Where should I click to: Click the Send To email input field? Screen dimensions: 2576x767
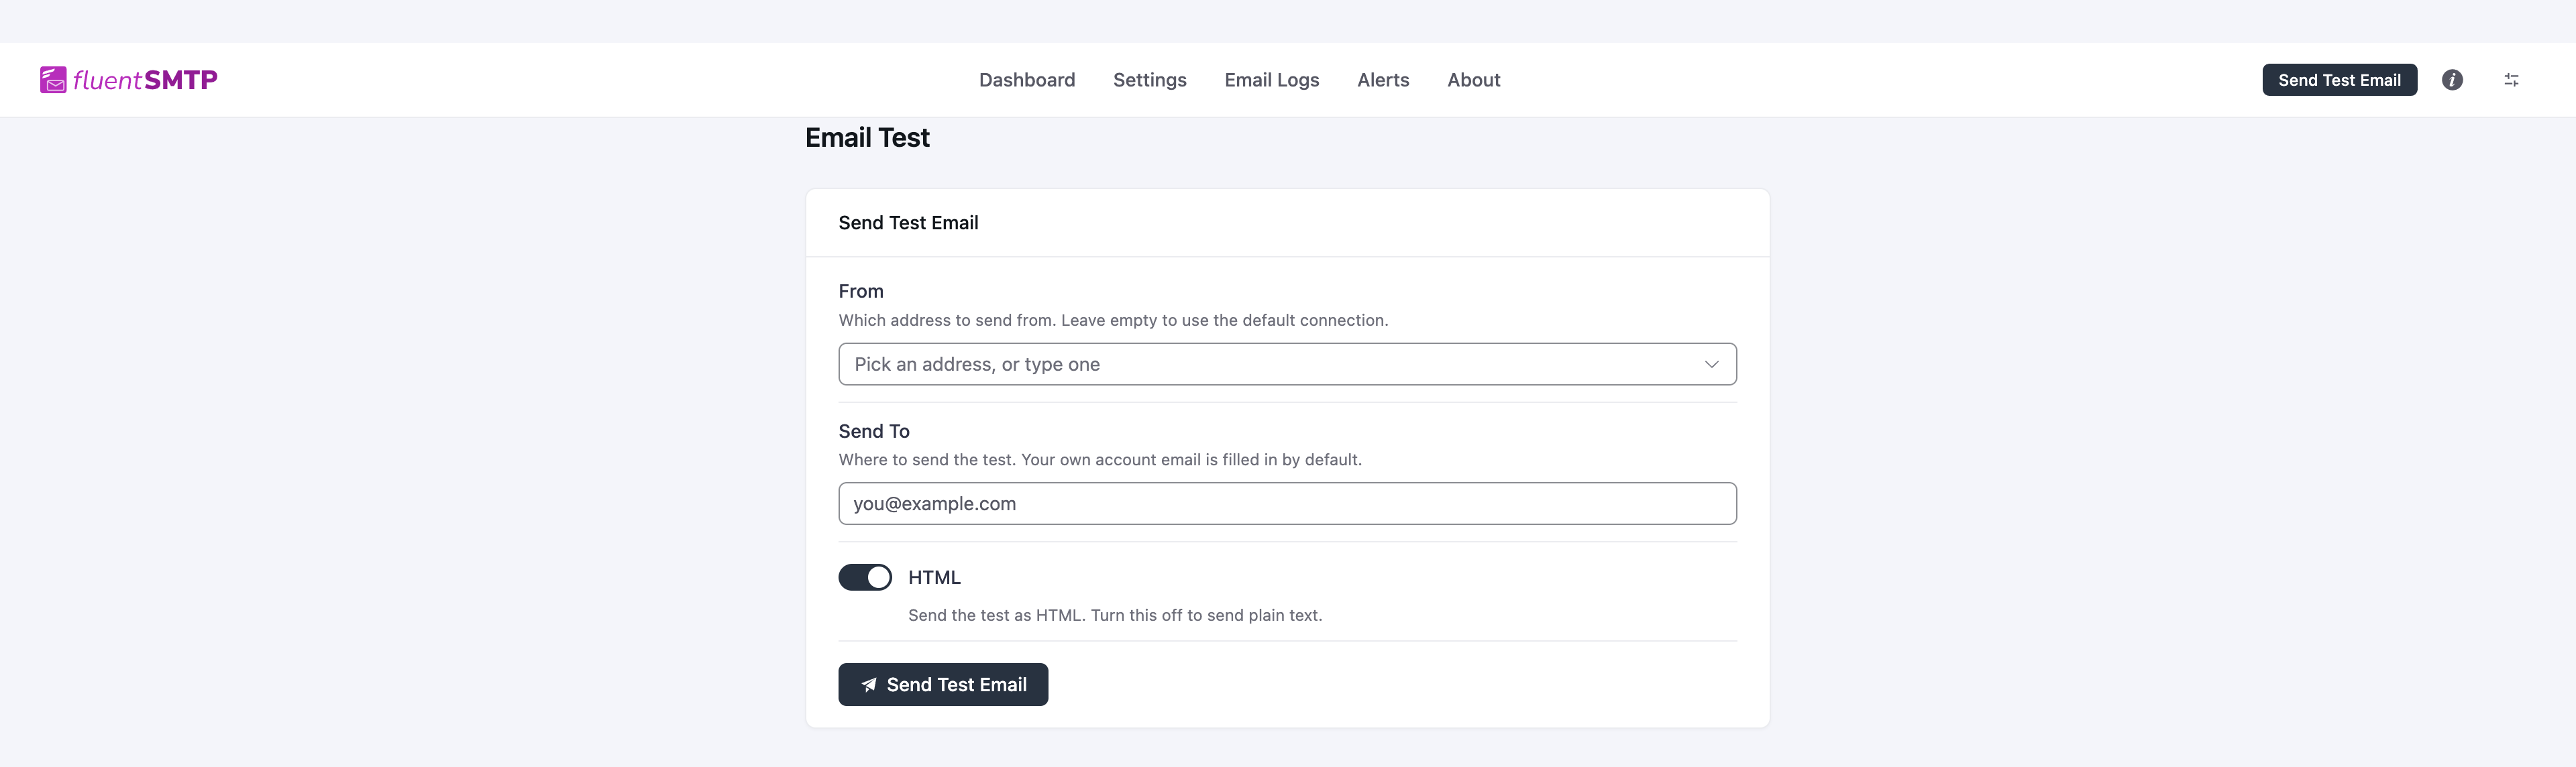point(1287,504)
